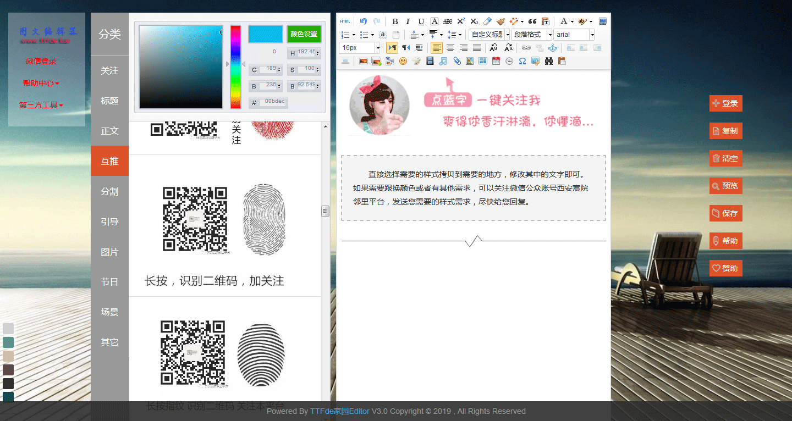Screen dimensions: 792x421
Task: Expand the 第三方工具 menu
Action: click(41, 105)
